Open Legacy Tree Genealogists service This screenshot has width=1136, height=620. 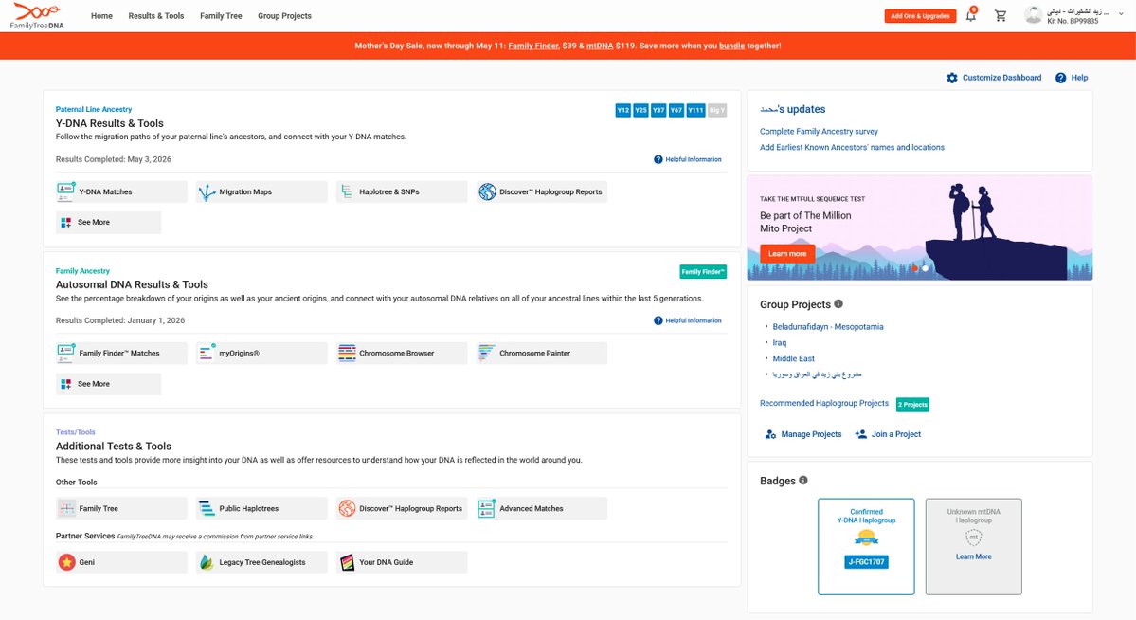click(x=261, y=562)
